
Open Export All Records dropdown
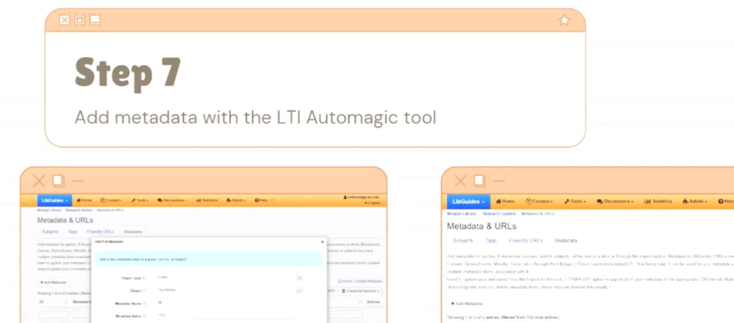(x=360, y=291)
